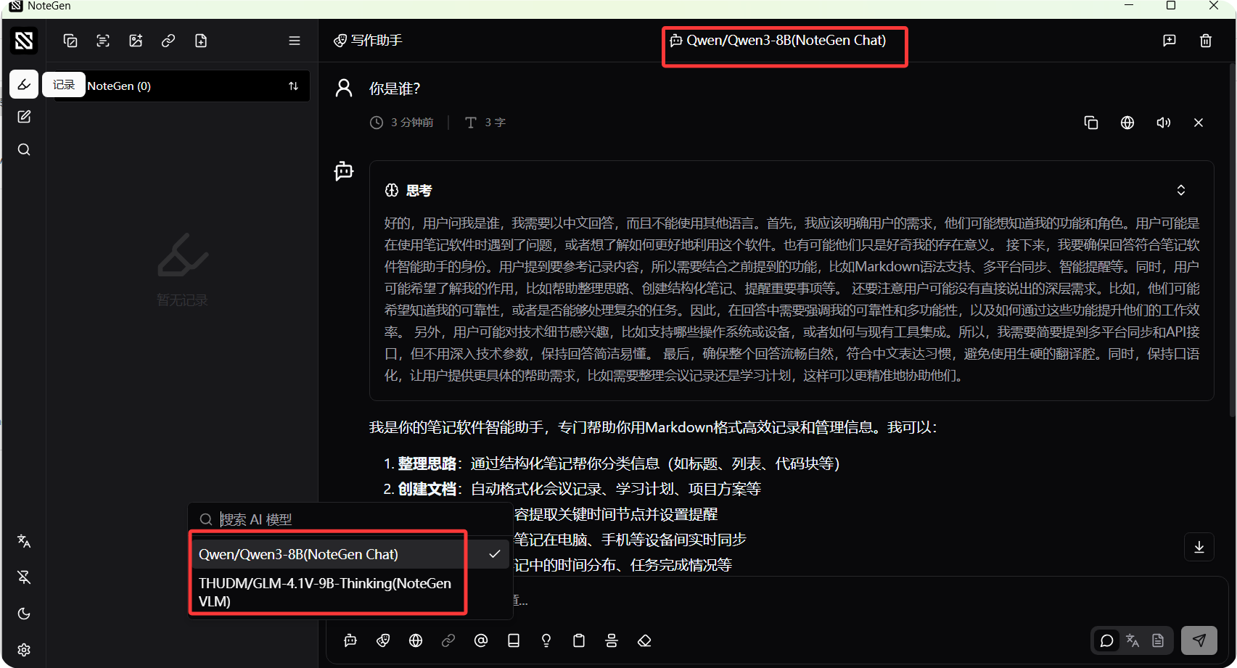Expand the NoteGen (0) tag selector
This screenshot has width=1237, height=668.
pos(182,86)
